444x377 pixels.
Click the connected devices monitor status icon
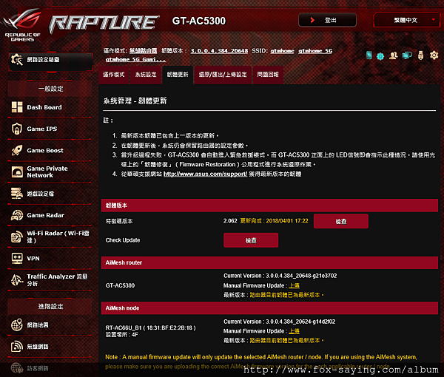(x=407, y=55)
